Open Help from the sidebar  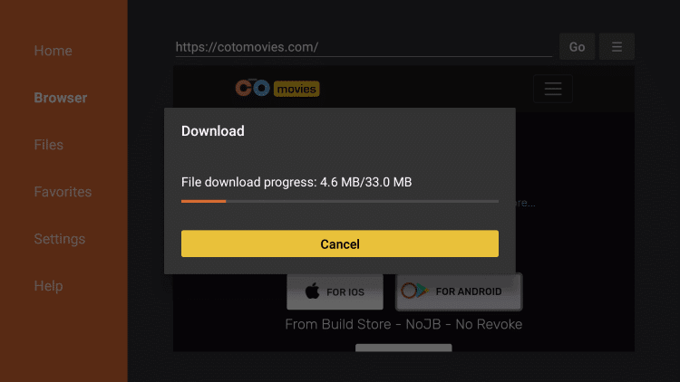click(48, 286)
